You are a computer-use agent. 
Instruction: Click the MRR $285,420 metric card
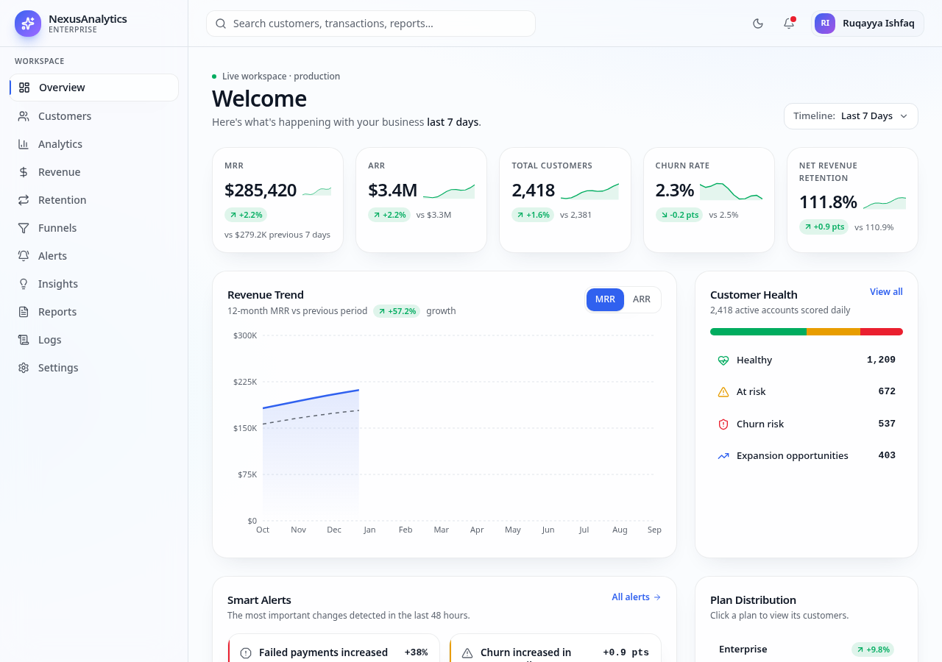tap(277, 200)
